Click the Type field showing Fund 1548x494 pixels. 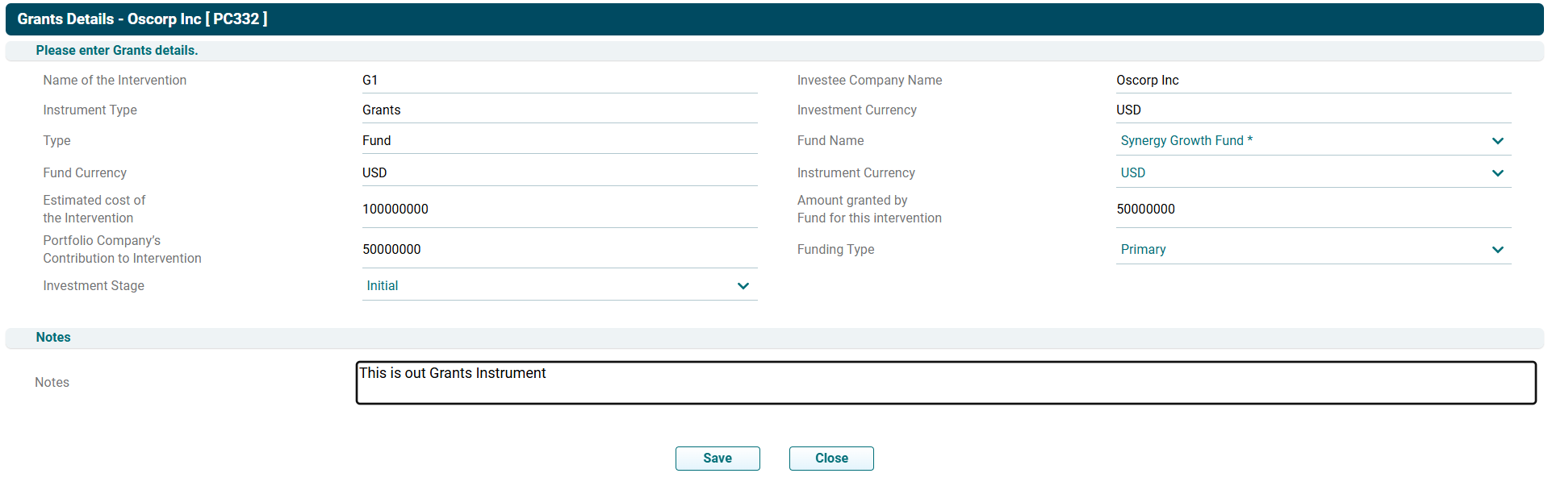tap(559, 141)
